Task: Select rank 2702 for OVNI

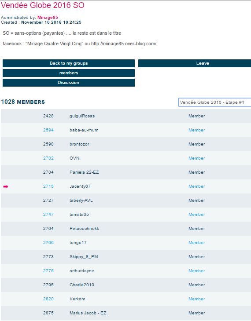Action: (48, 158)
